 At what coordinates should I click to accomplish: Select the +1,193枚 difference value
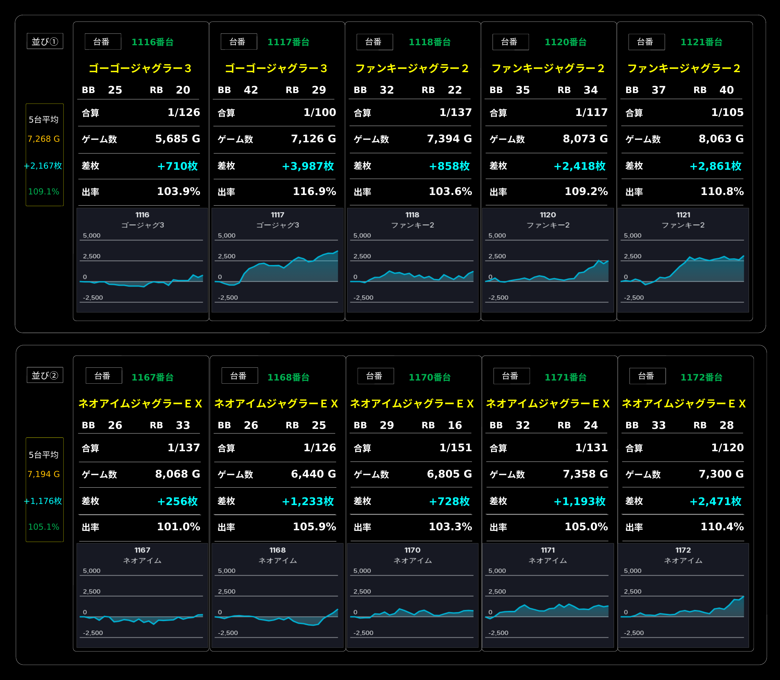(579, 501)
